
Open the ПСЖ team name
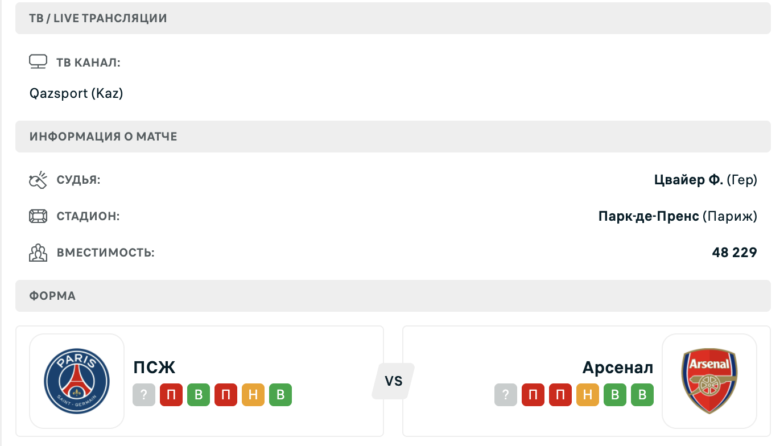155,367
